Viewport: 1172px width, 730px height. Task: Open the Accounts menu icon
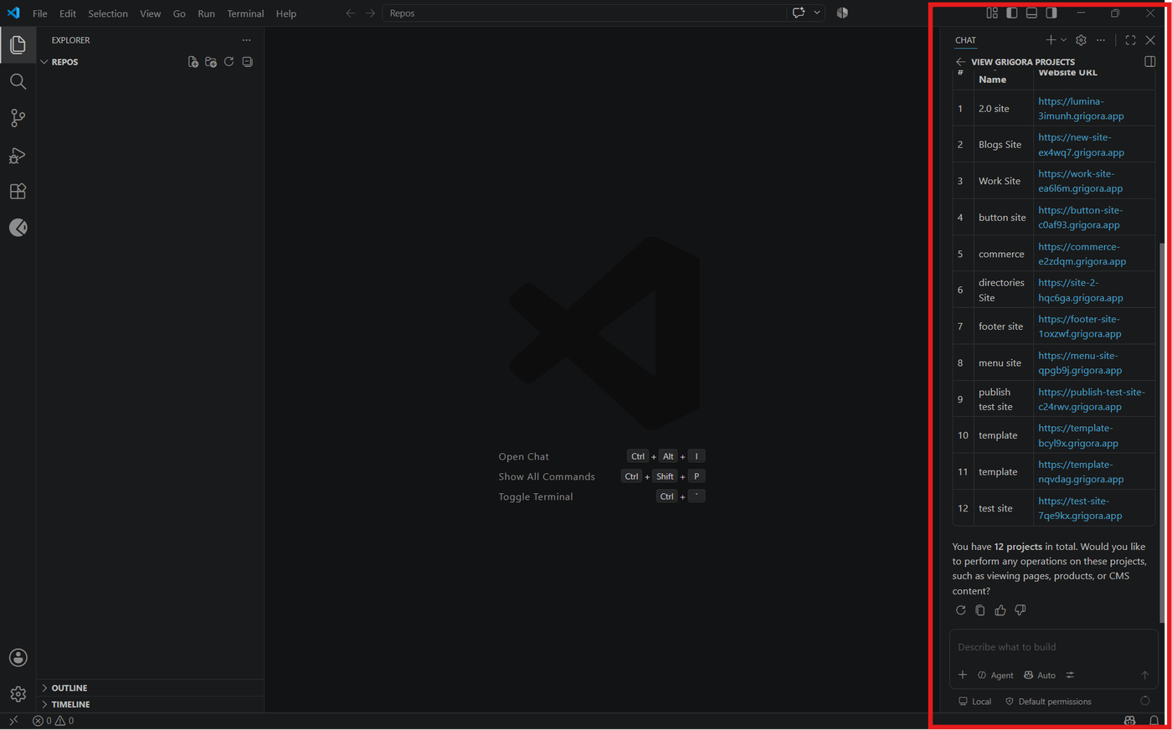18,658
